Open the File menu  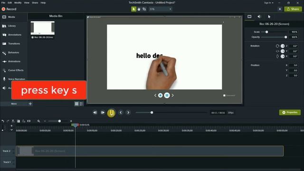pos(3,3)
